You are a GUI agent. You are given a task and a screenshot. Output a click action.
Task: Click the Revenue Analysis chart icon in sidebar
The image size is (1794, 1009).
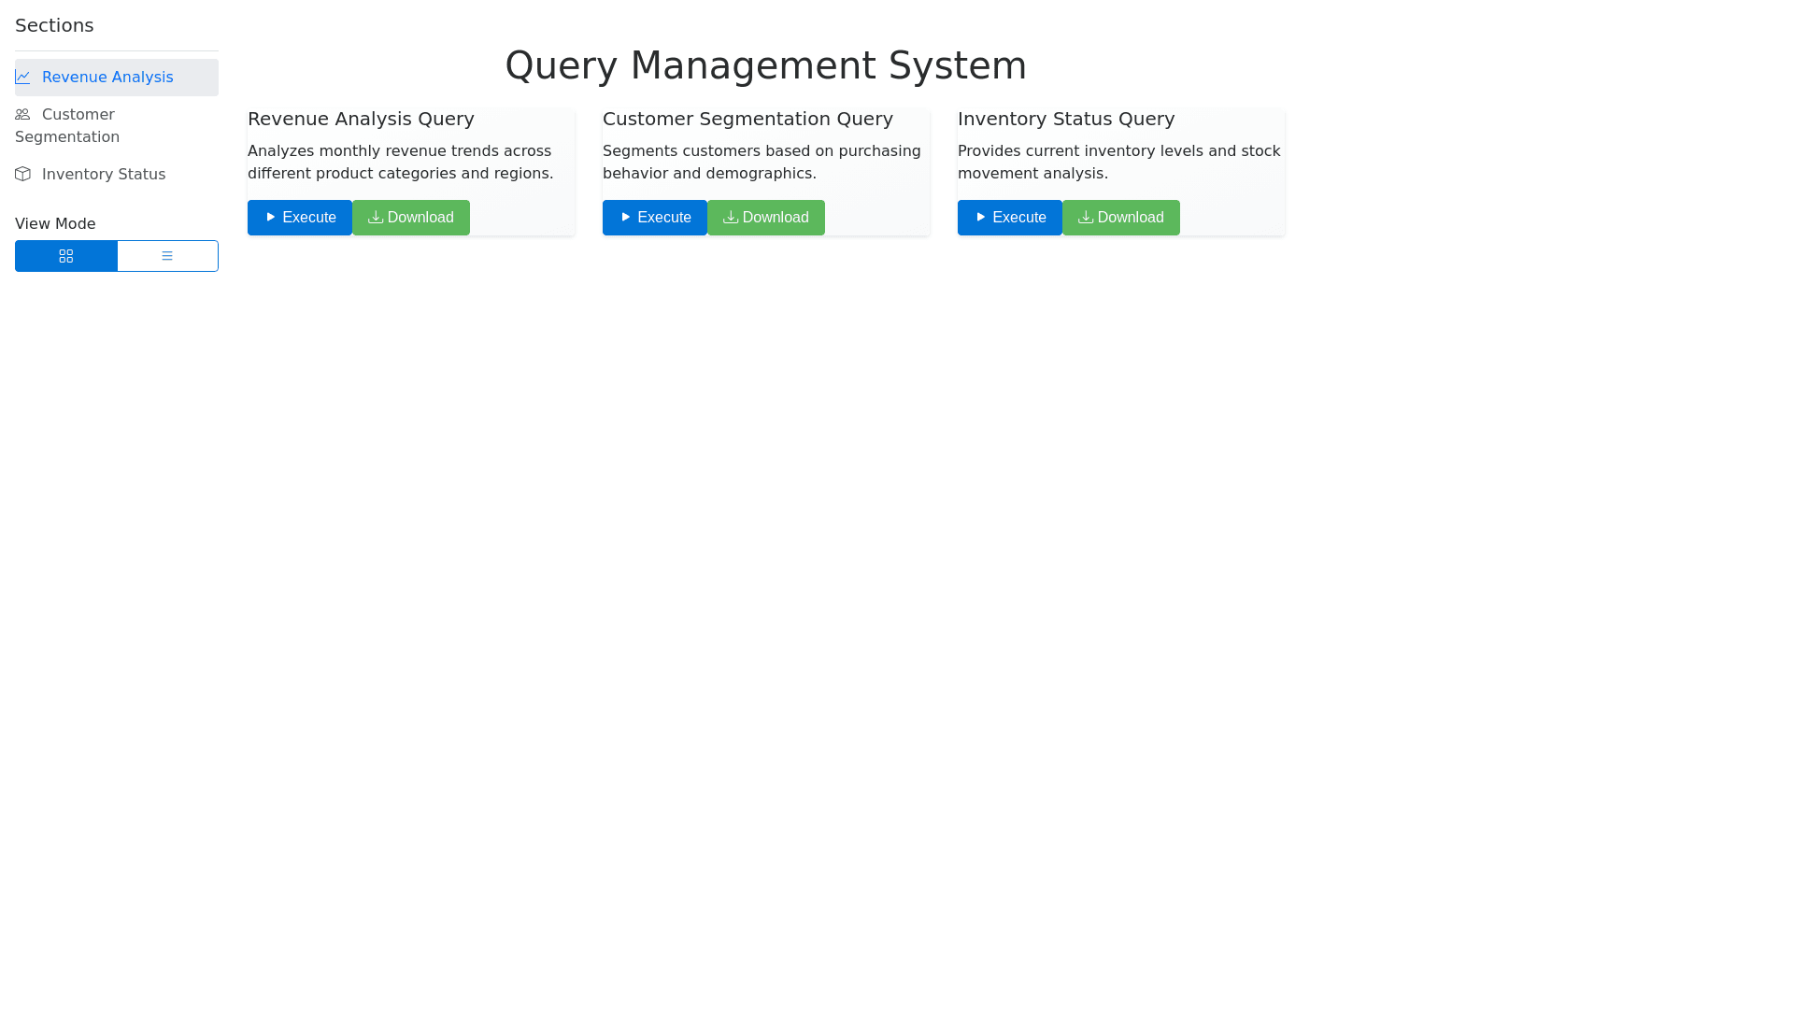[x=22, y=78]
